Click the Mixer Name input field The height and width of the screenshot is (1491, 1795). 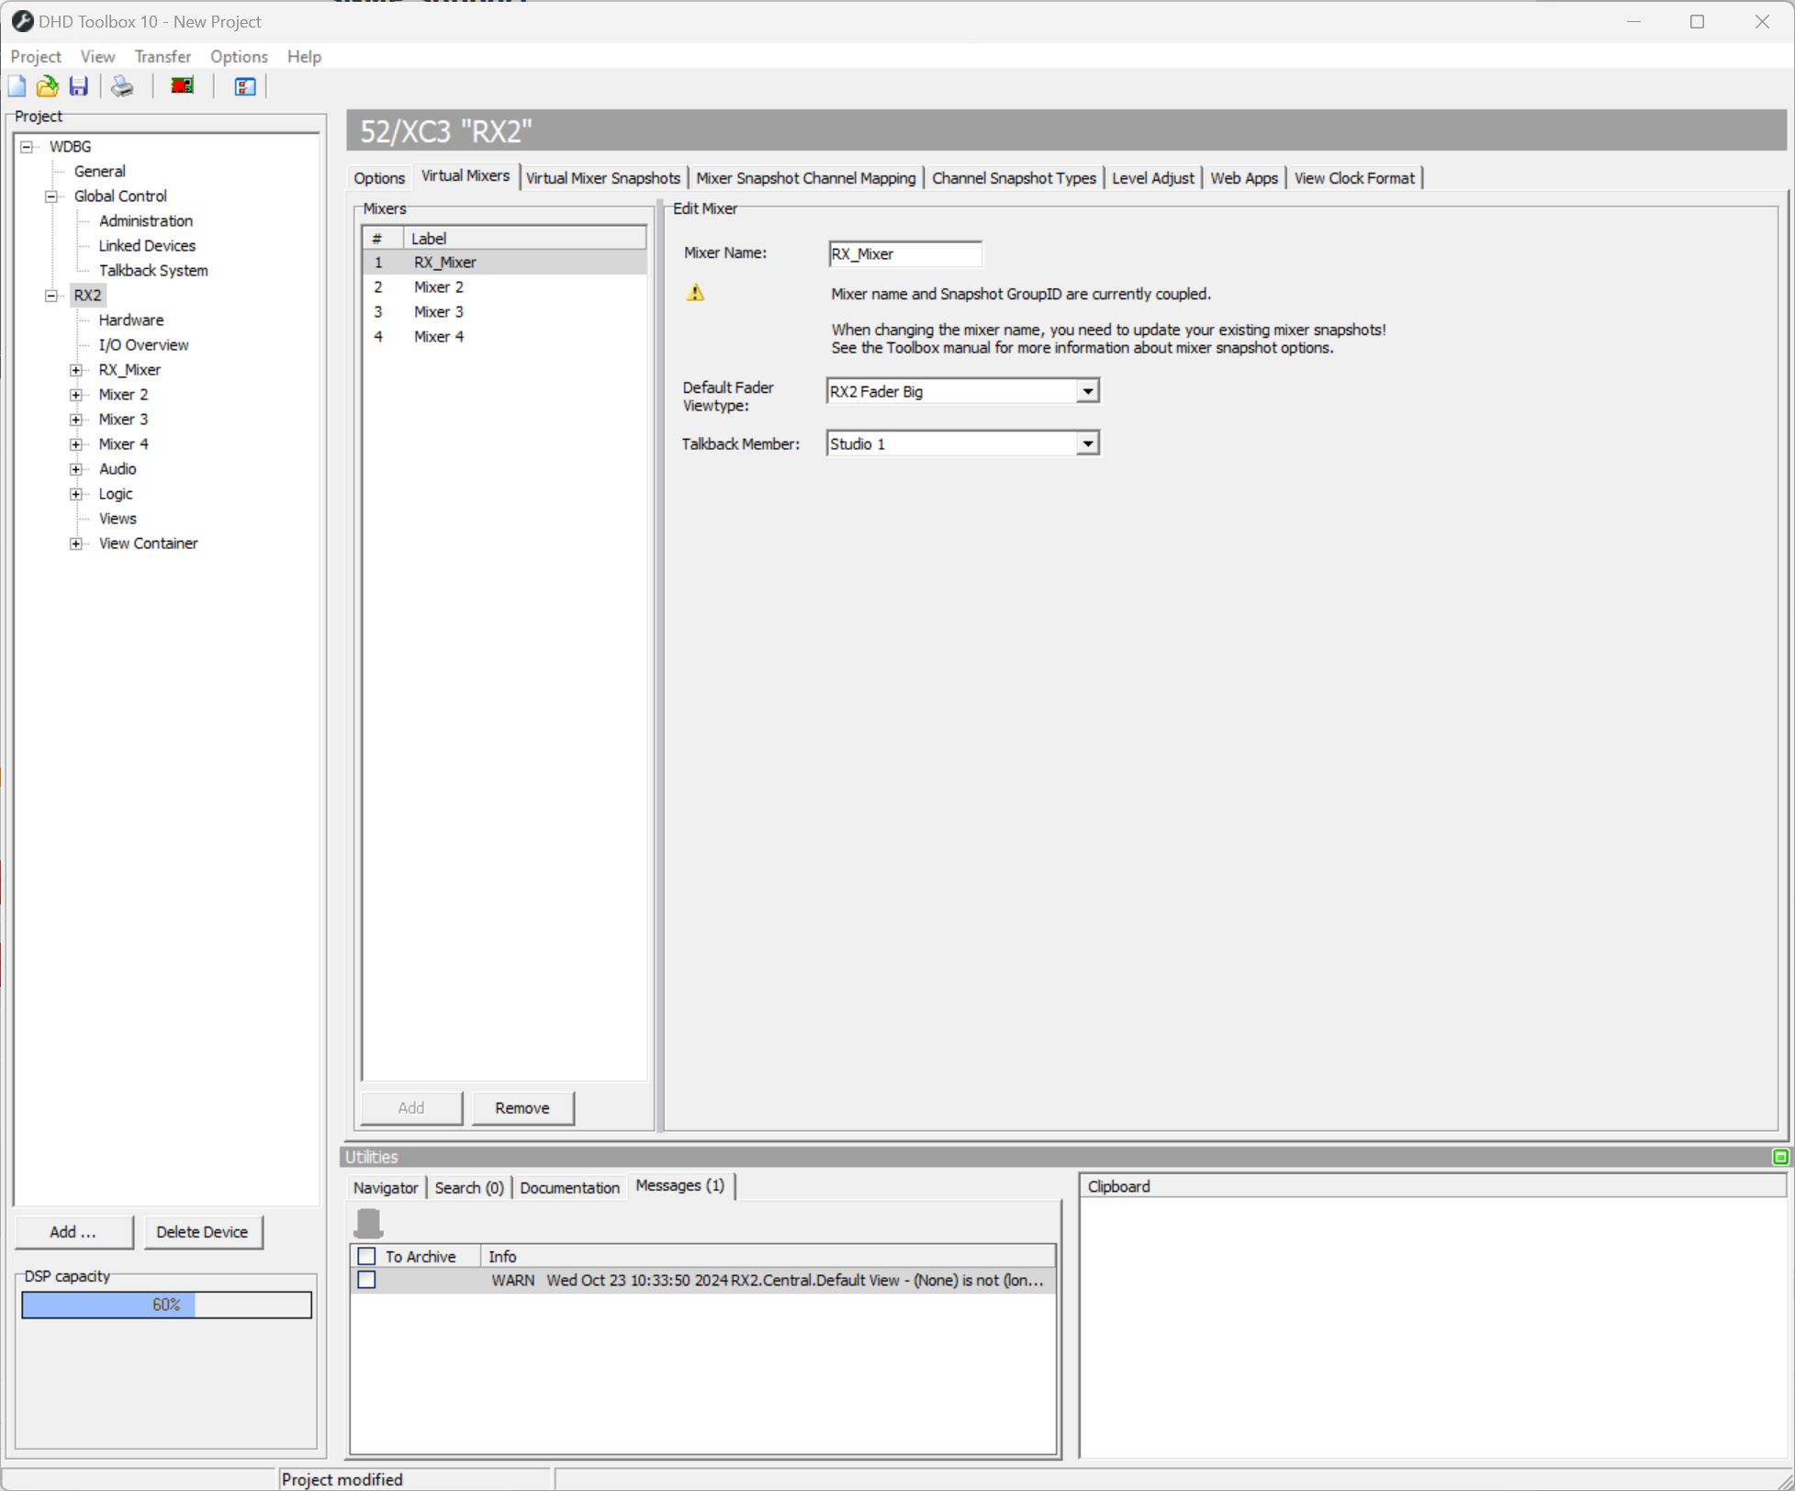click(x=903, y=253)
